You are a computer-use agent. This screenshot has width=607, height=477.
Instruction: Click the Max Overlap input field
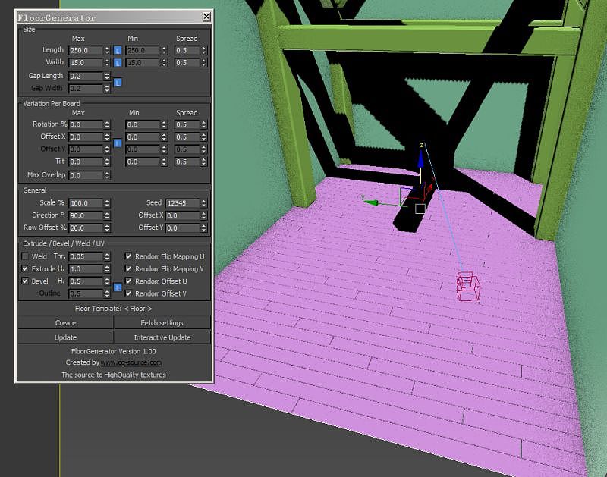pos(86,175)
